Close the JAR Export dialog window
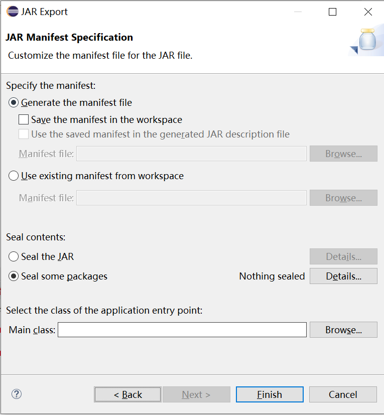 click(x=368, y=12)
